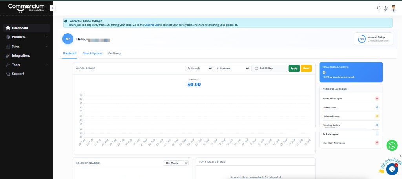Click the MP user initials avatar
The image size is (402, 179).
tap(68, 39)
